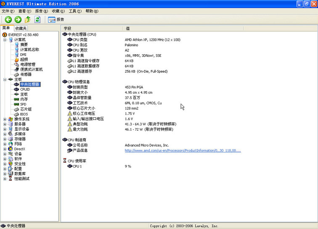Switch to the 收藏夹 tab
The width and height of the screenshot is (318, 229).
click(21, 29)
